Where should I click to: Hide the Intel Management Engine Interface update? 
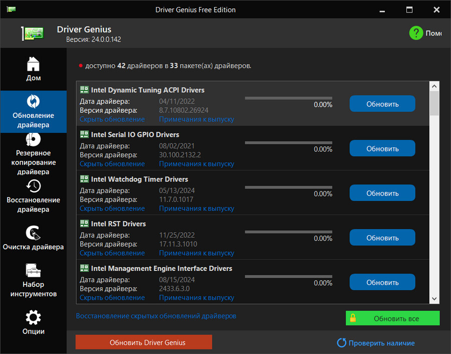[x=112, y=297]
